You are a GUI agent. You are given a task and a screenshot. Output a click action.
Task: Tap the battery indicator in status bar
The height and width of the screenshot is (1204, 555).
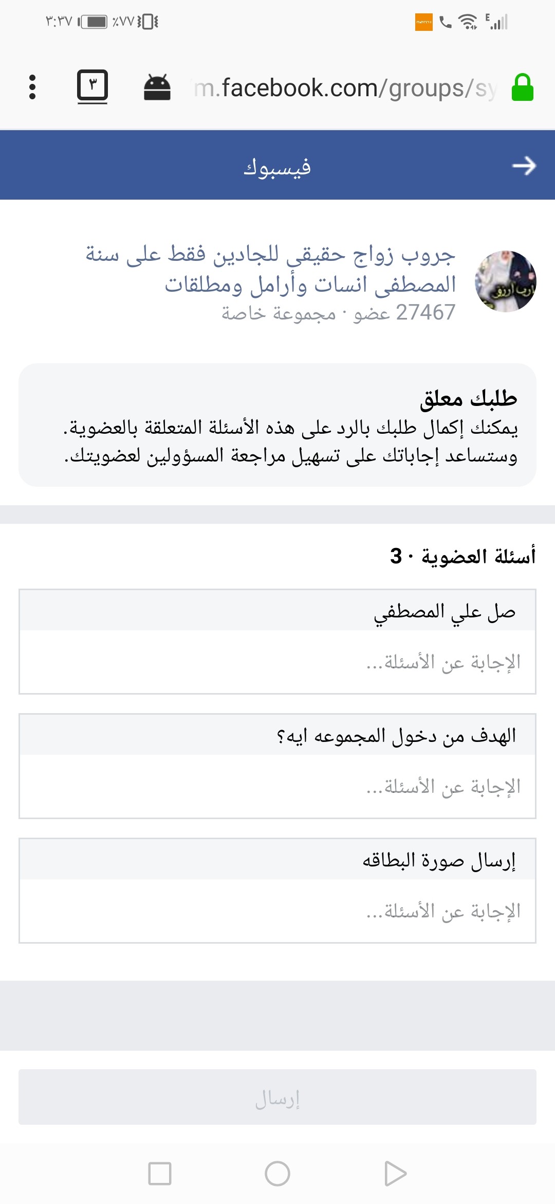click(94, 22)
